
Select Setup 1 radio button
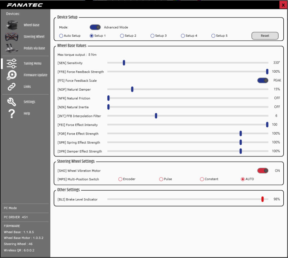pos(91,36)
